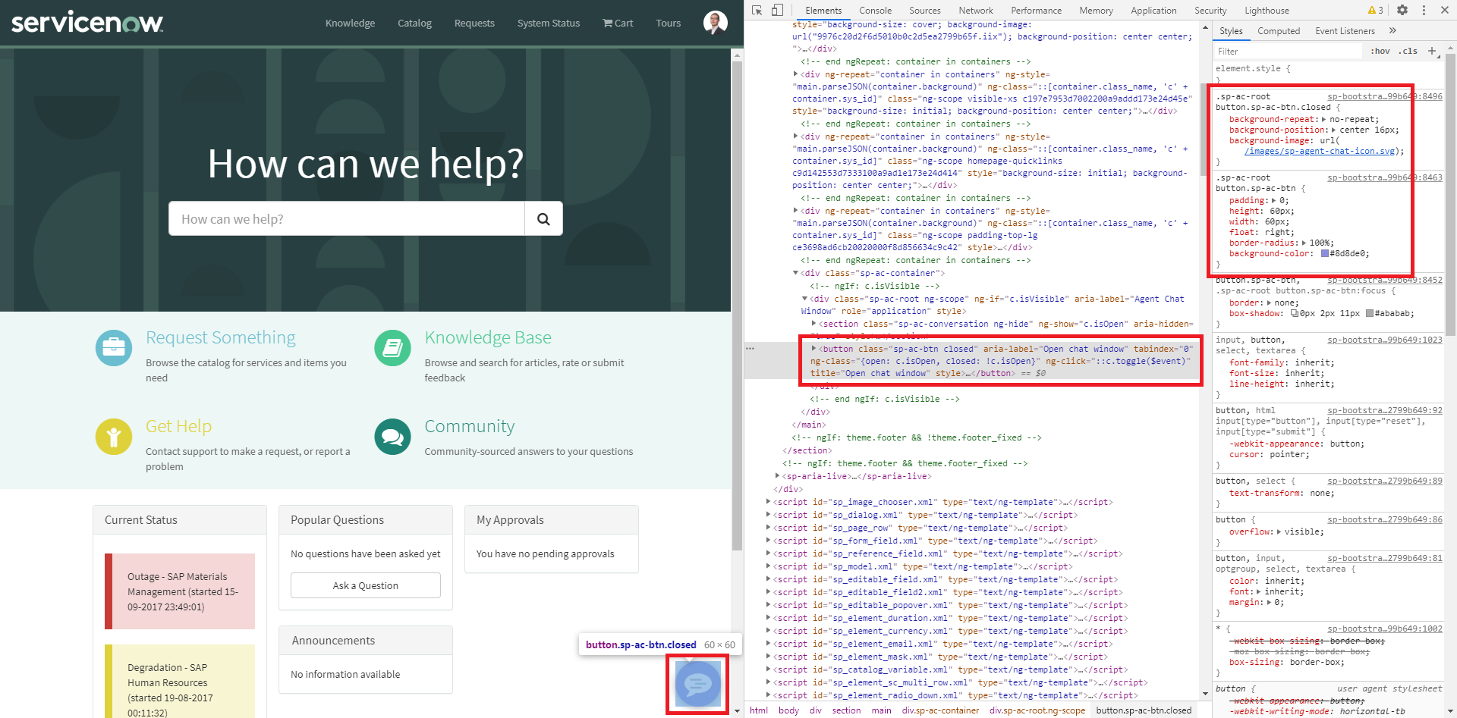Open the agent chat window button
Viewport: 1457px width, 718px height.
(x=697, y=684)
